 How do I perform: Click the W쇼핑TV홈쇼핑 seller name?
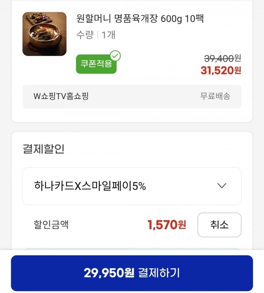pyautogui.click(x=61, y=96)
